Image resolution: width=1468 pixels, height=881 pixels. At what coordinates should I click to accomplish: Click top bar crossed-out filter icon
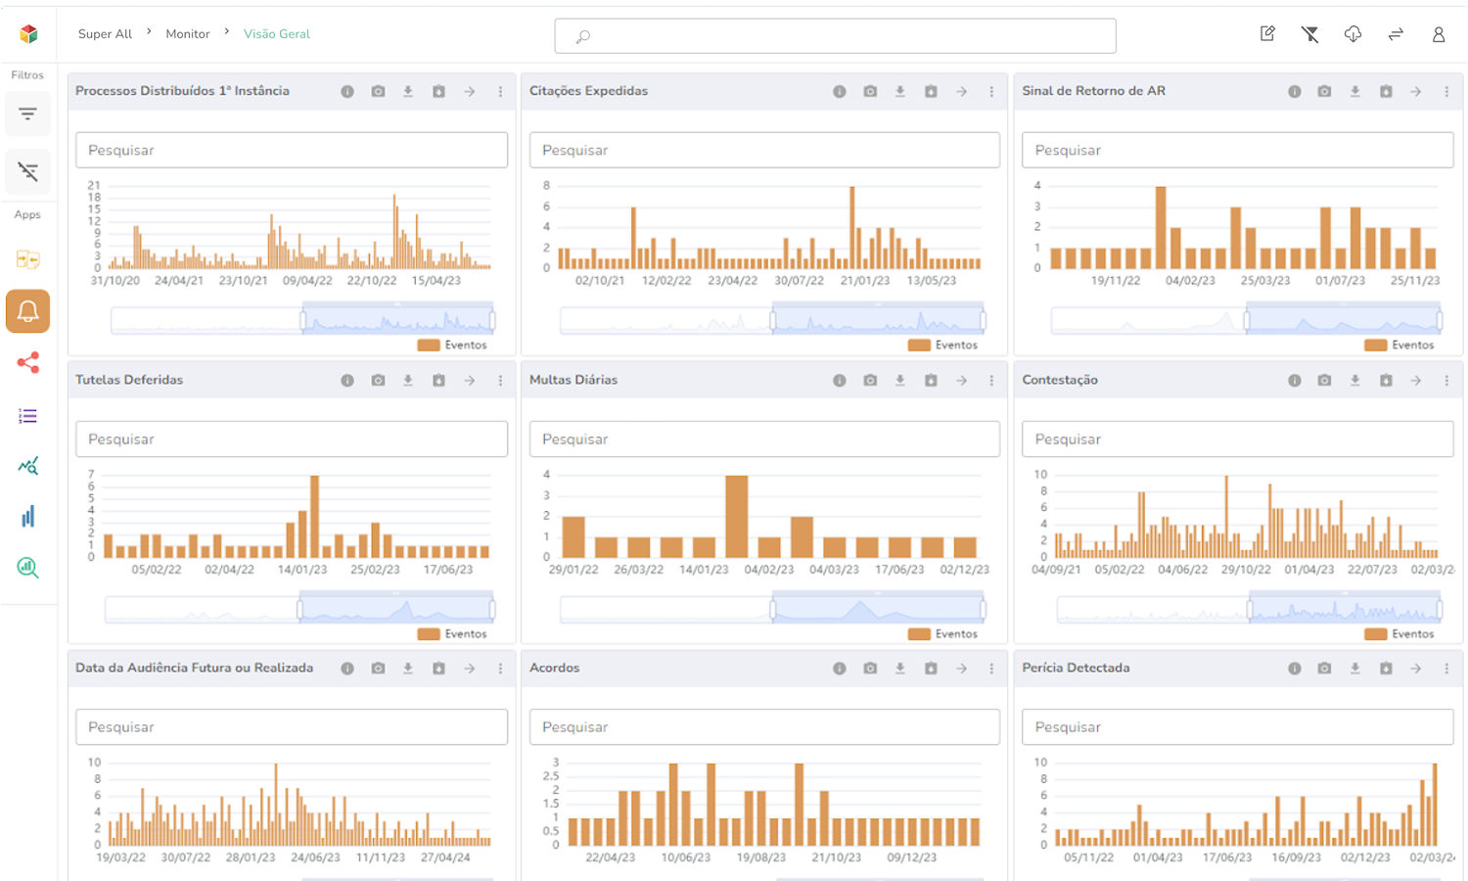coord(1309,34)
